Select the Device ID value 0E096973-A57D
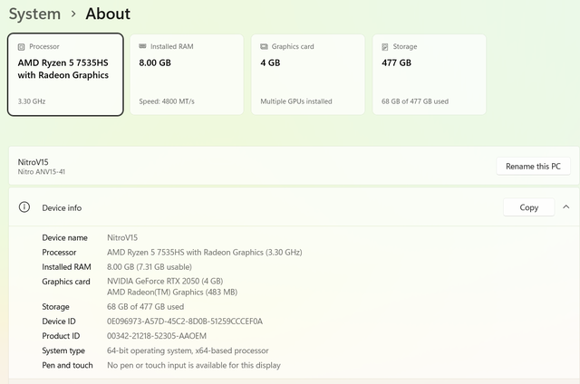580x384 pixels. 185,322
